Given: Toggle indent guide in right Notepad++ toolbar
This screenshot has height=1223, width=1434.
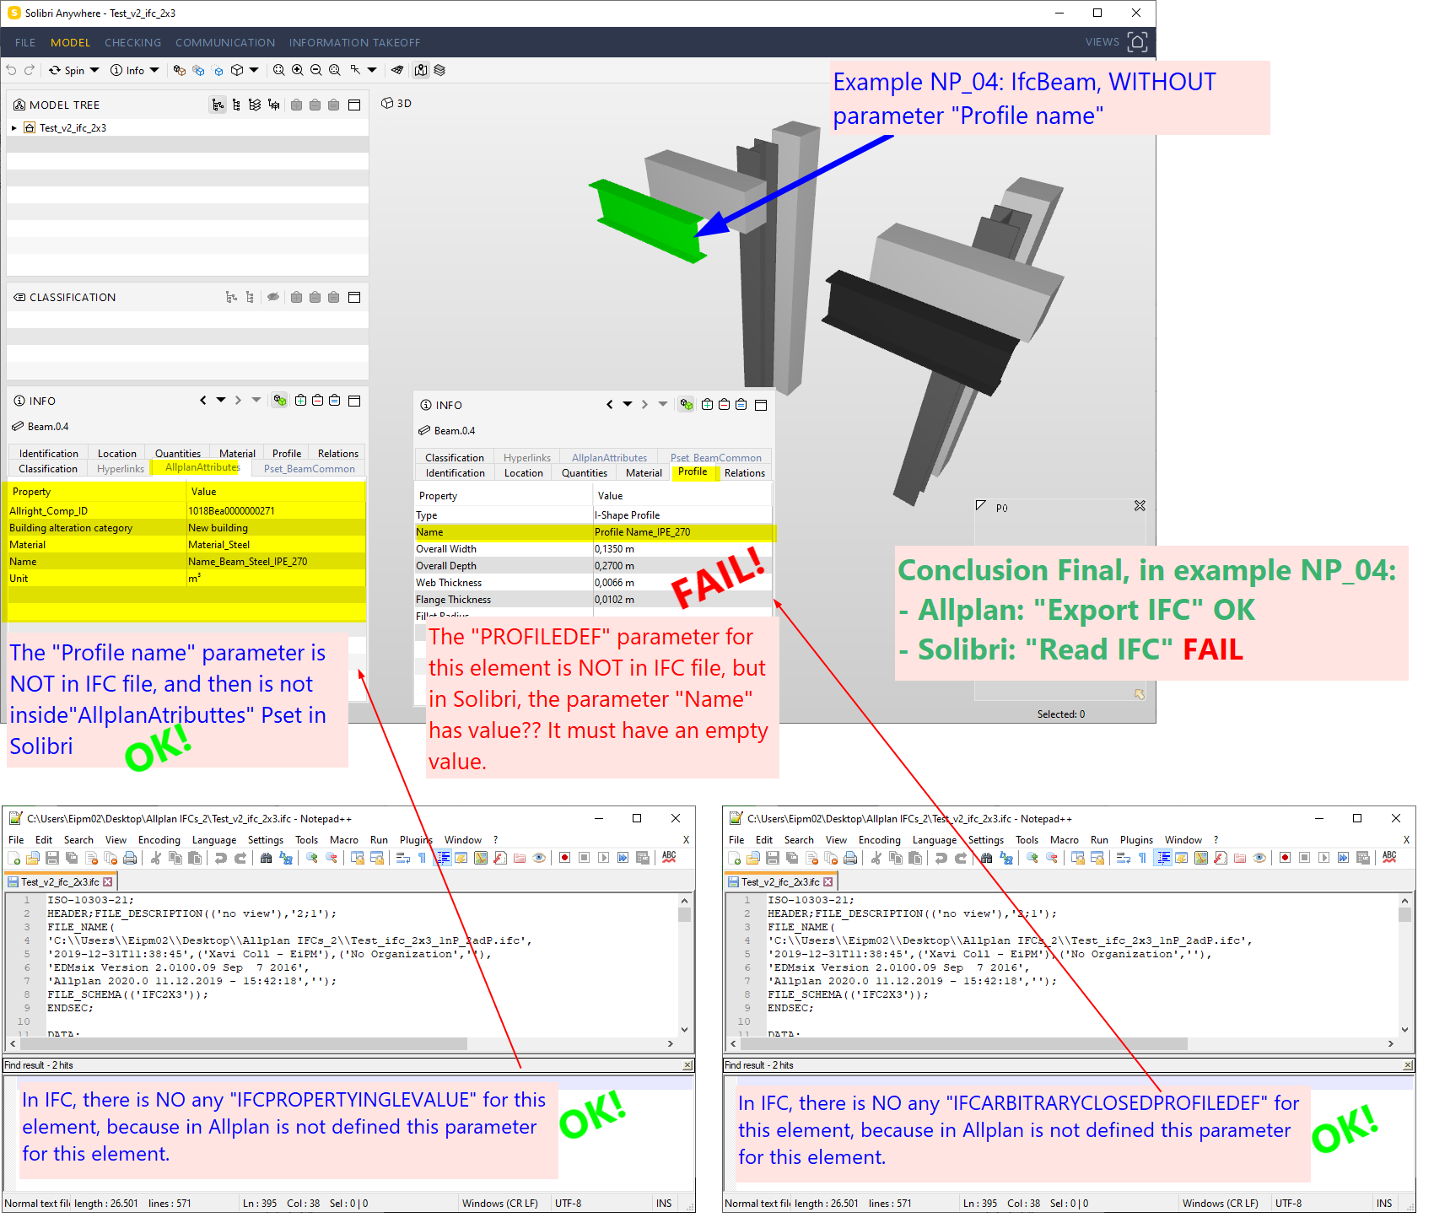Looking at the screenshot, I should tap(1163, 858).
